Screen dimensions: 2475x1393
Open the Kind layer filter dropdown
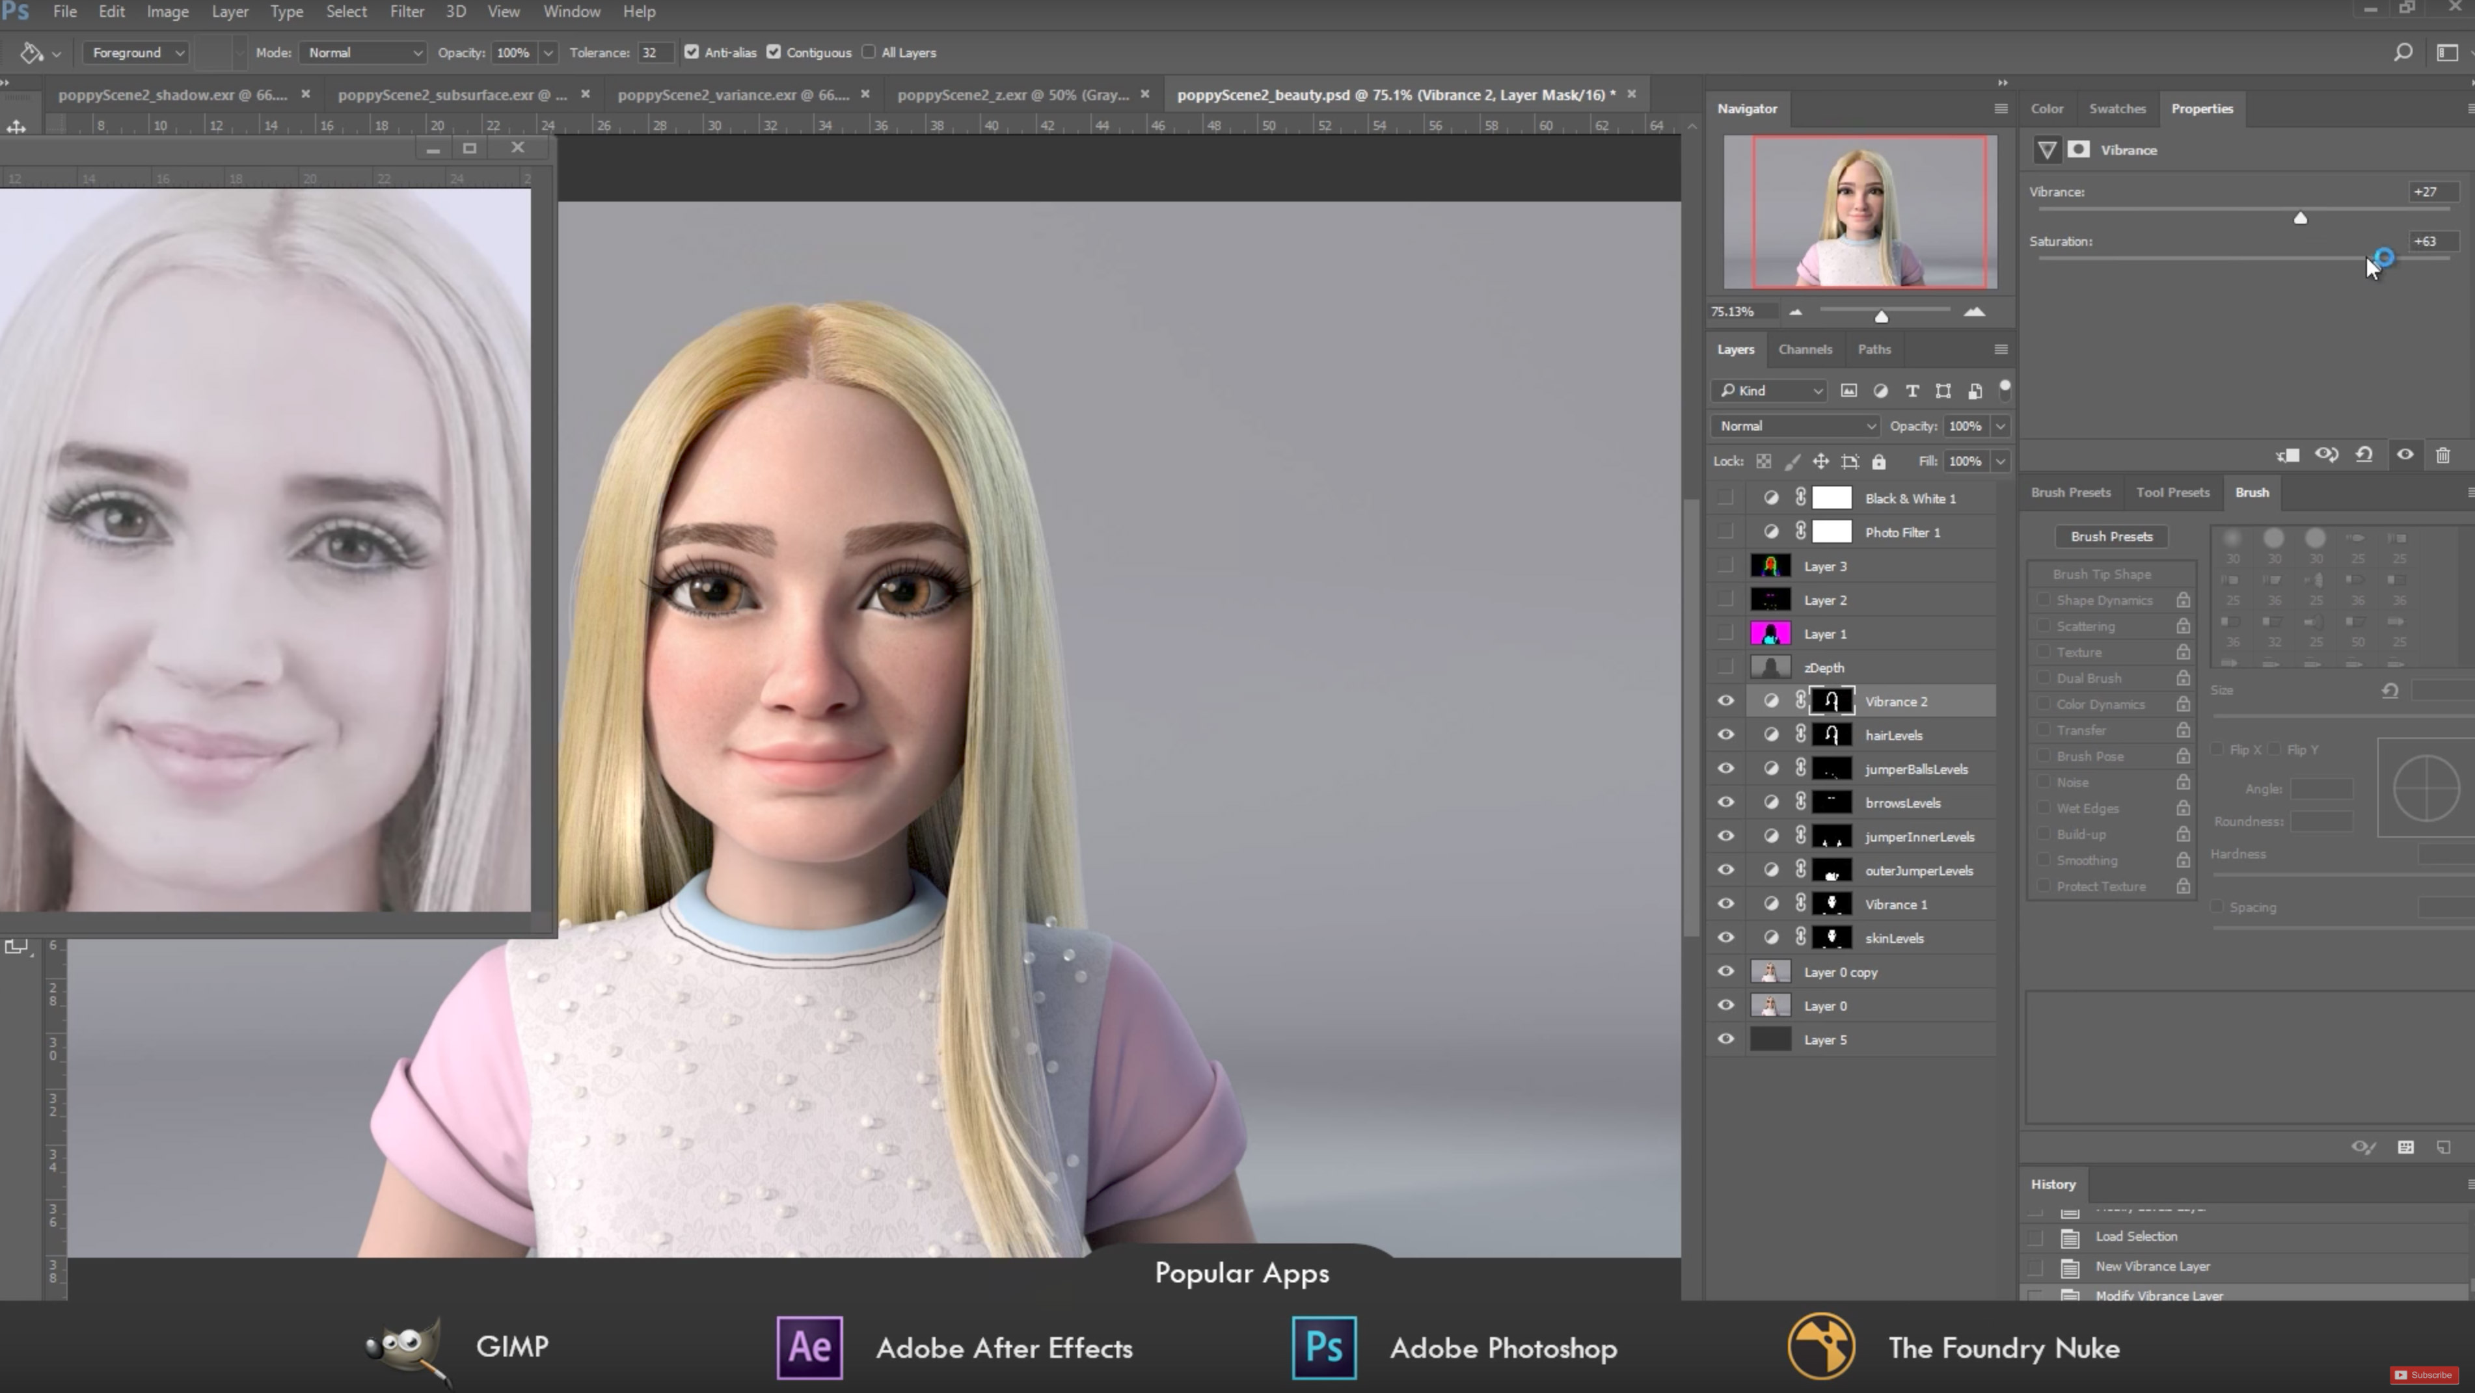coord(1769,391)
